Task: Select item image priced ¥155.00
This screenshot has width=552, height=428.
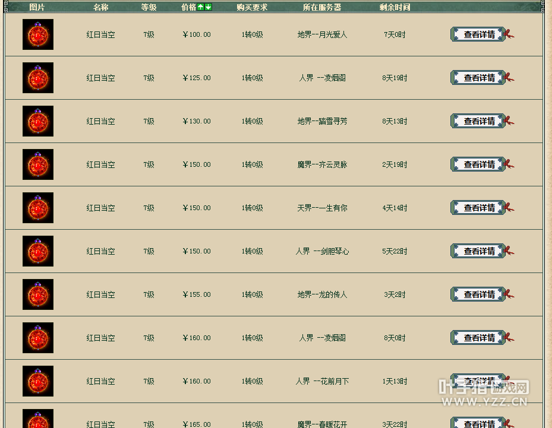Action: point(38,294)
